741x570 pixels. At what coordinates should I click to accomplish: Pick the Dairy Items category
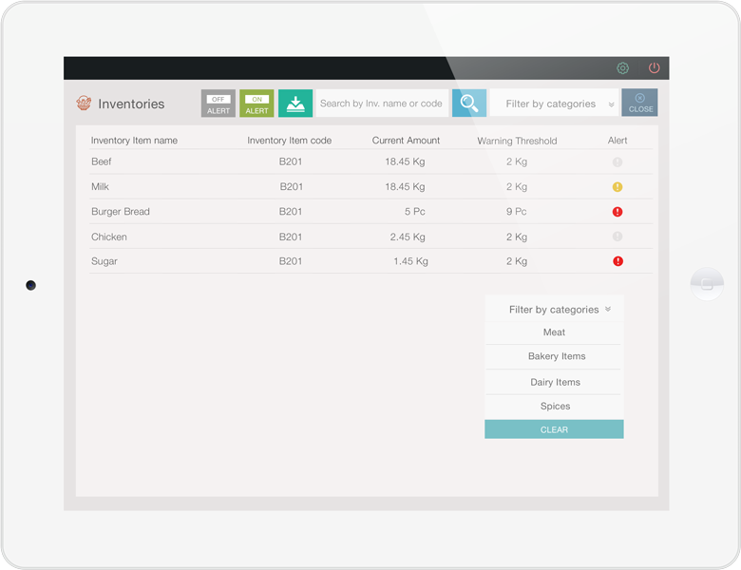pyautogui.click(x=554, y=382)
